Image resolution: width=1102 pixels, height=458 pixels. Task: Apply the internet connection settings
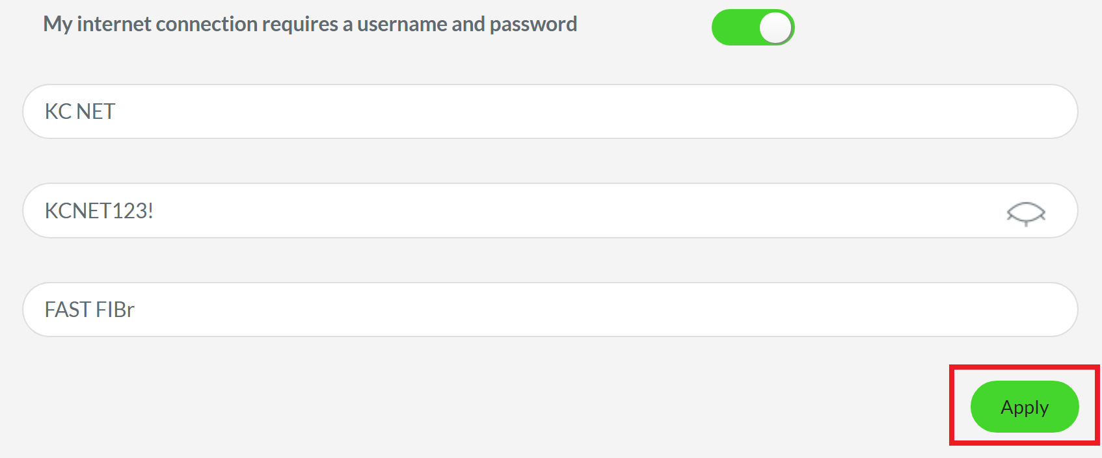pyautogui.click(x=1024, y=407)
